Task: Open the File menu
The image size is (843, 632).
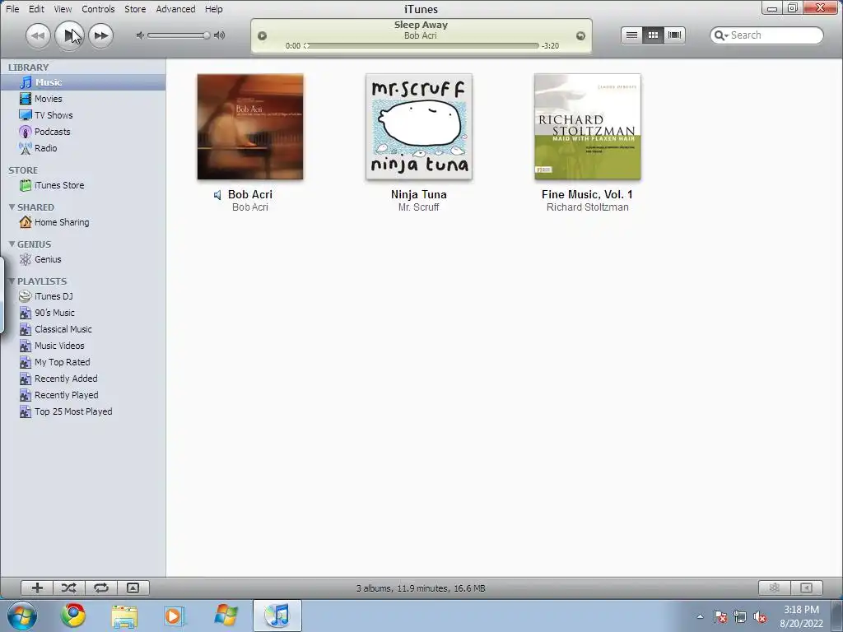Action: (x=12, y=9)
